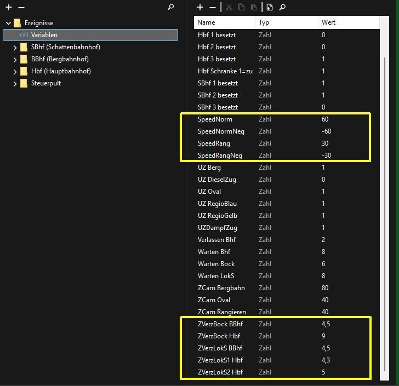Click the Ereignisse folder icon
The width and height of the screenshot is (399, 386).
[x=17, y=23]
